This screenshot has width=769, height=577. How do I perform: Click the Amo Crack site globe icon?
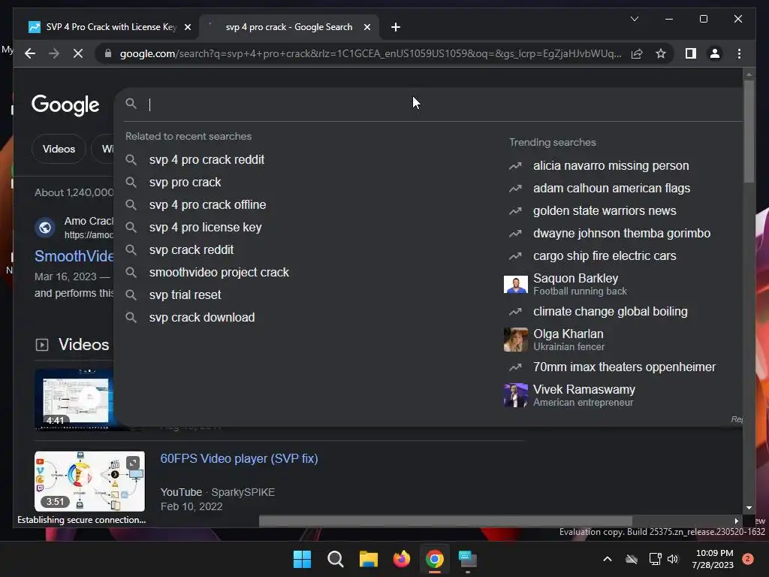(45, 228)
